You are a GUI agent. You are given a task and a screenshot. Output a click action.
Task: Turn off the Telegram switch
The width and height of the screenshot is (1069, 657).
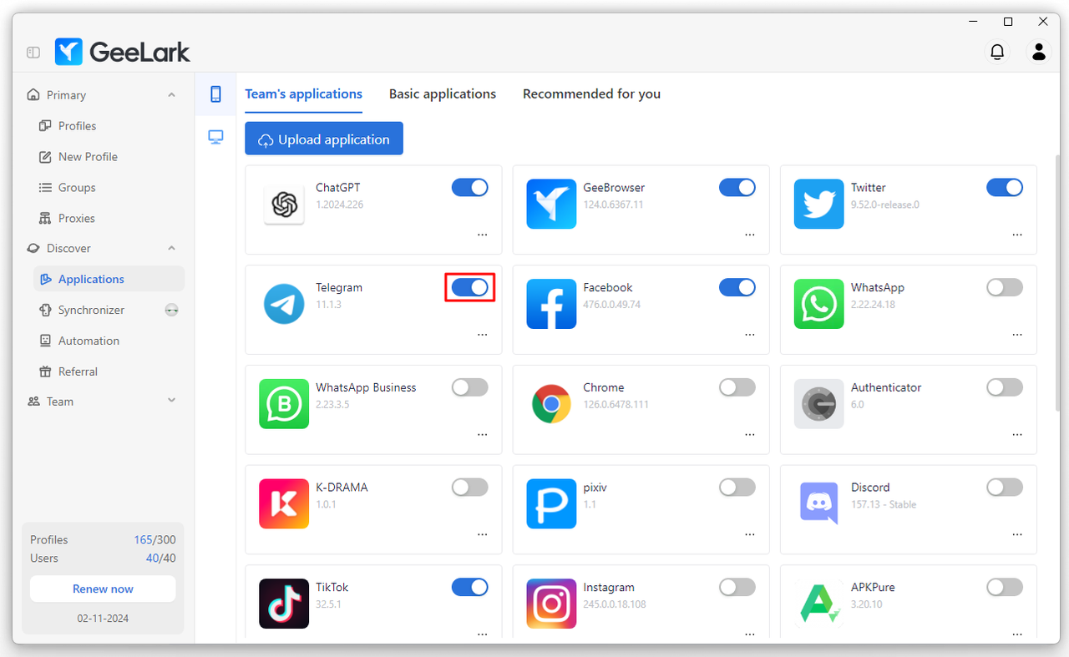click(x=469, y=287)
